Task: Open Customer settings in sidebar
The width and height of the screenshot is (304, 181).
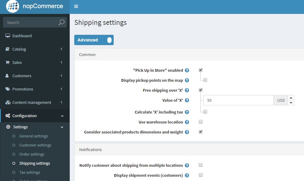Action: 35,145
